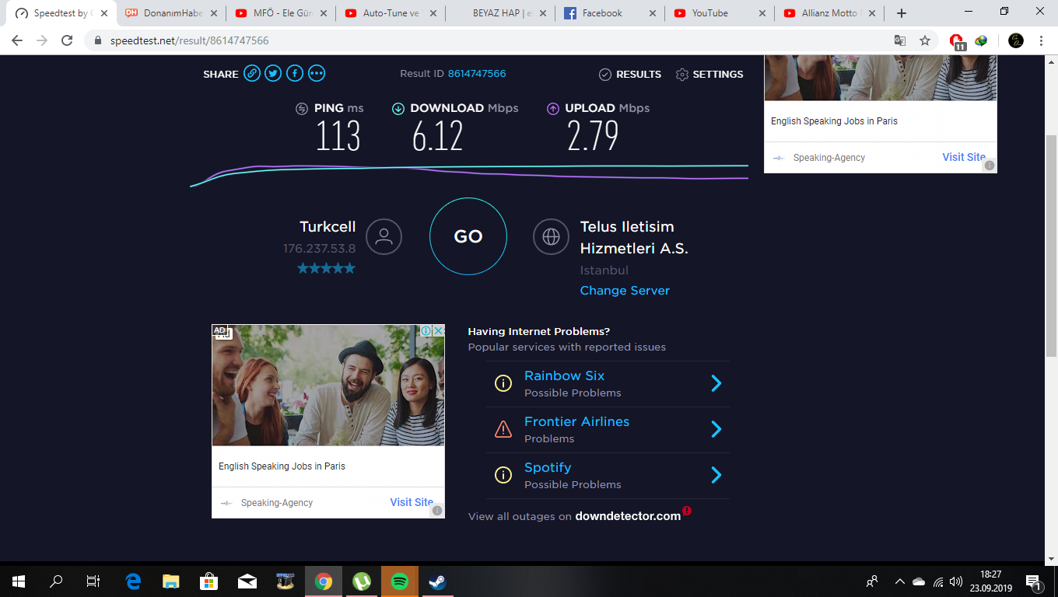The width and height of the screenshot is (1058, 597).
Task: Click the page vertical scrollbar
Action: click(1051, 245)
